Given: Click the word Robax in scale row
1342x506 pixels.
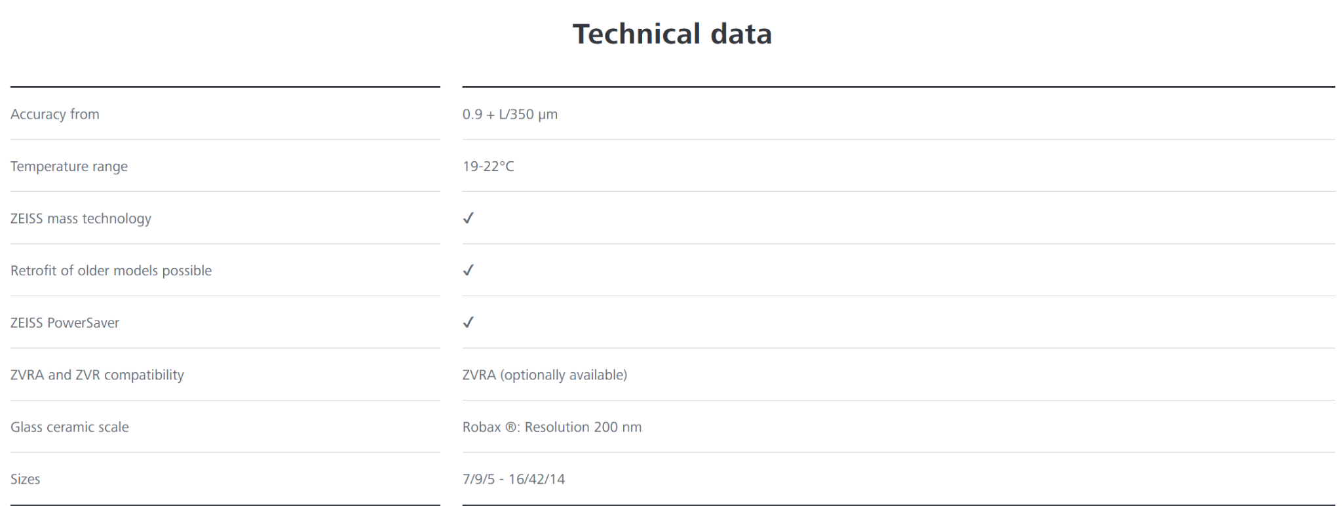Looking at the screenshot, I should point(482,427).
